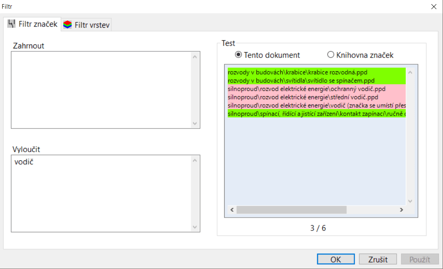Click the Filtr značek symbol icon
This screenshot has height=269, width=443.
coord(11,24)
